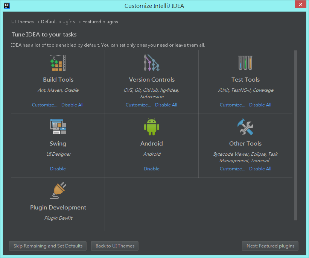This screenshot has width=309, height=258.
Task: Proceed to Next: Featured plugins
Action: 270,246
